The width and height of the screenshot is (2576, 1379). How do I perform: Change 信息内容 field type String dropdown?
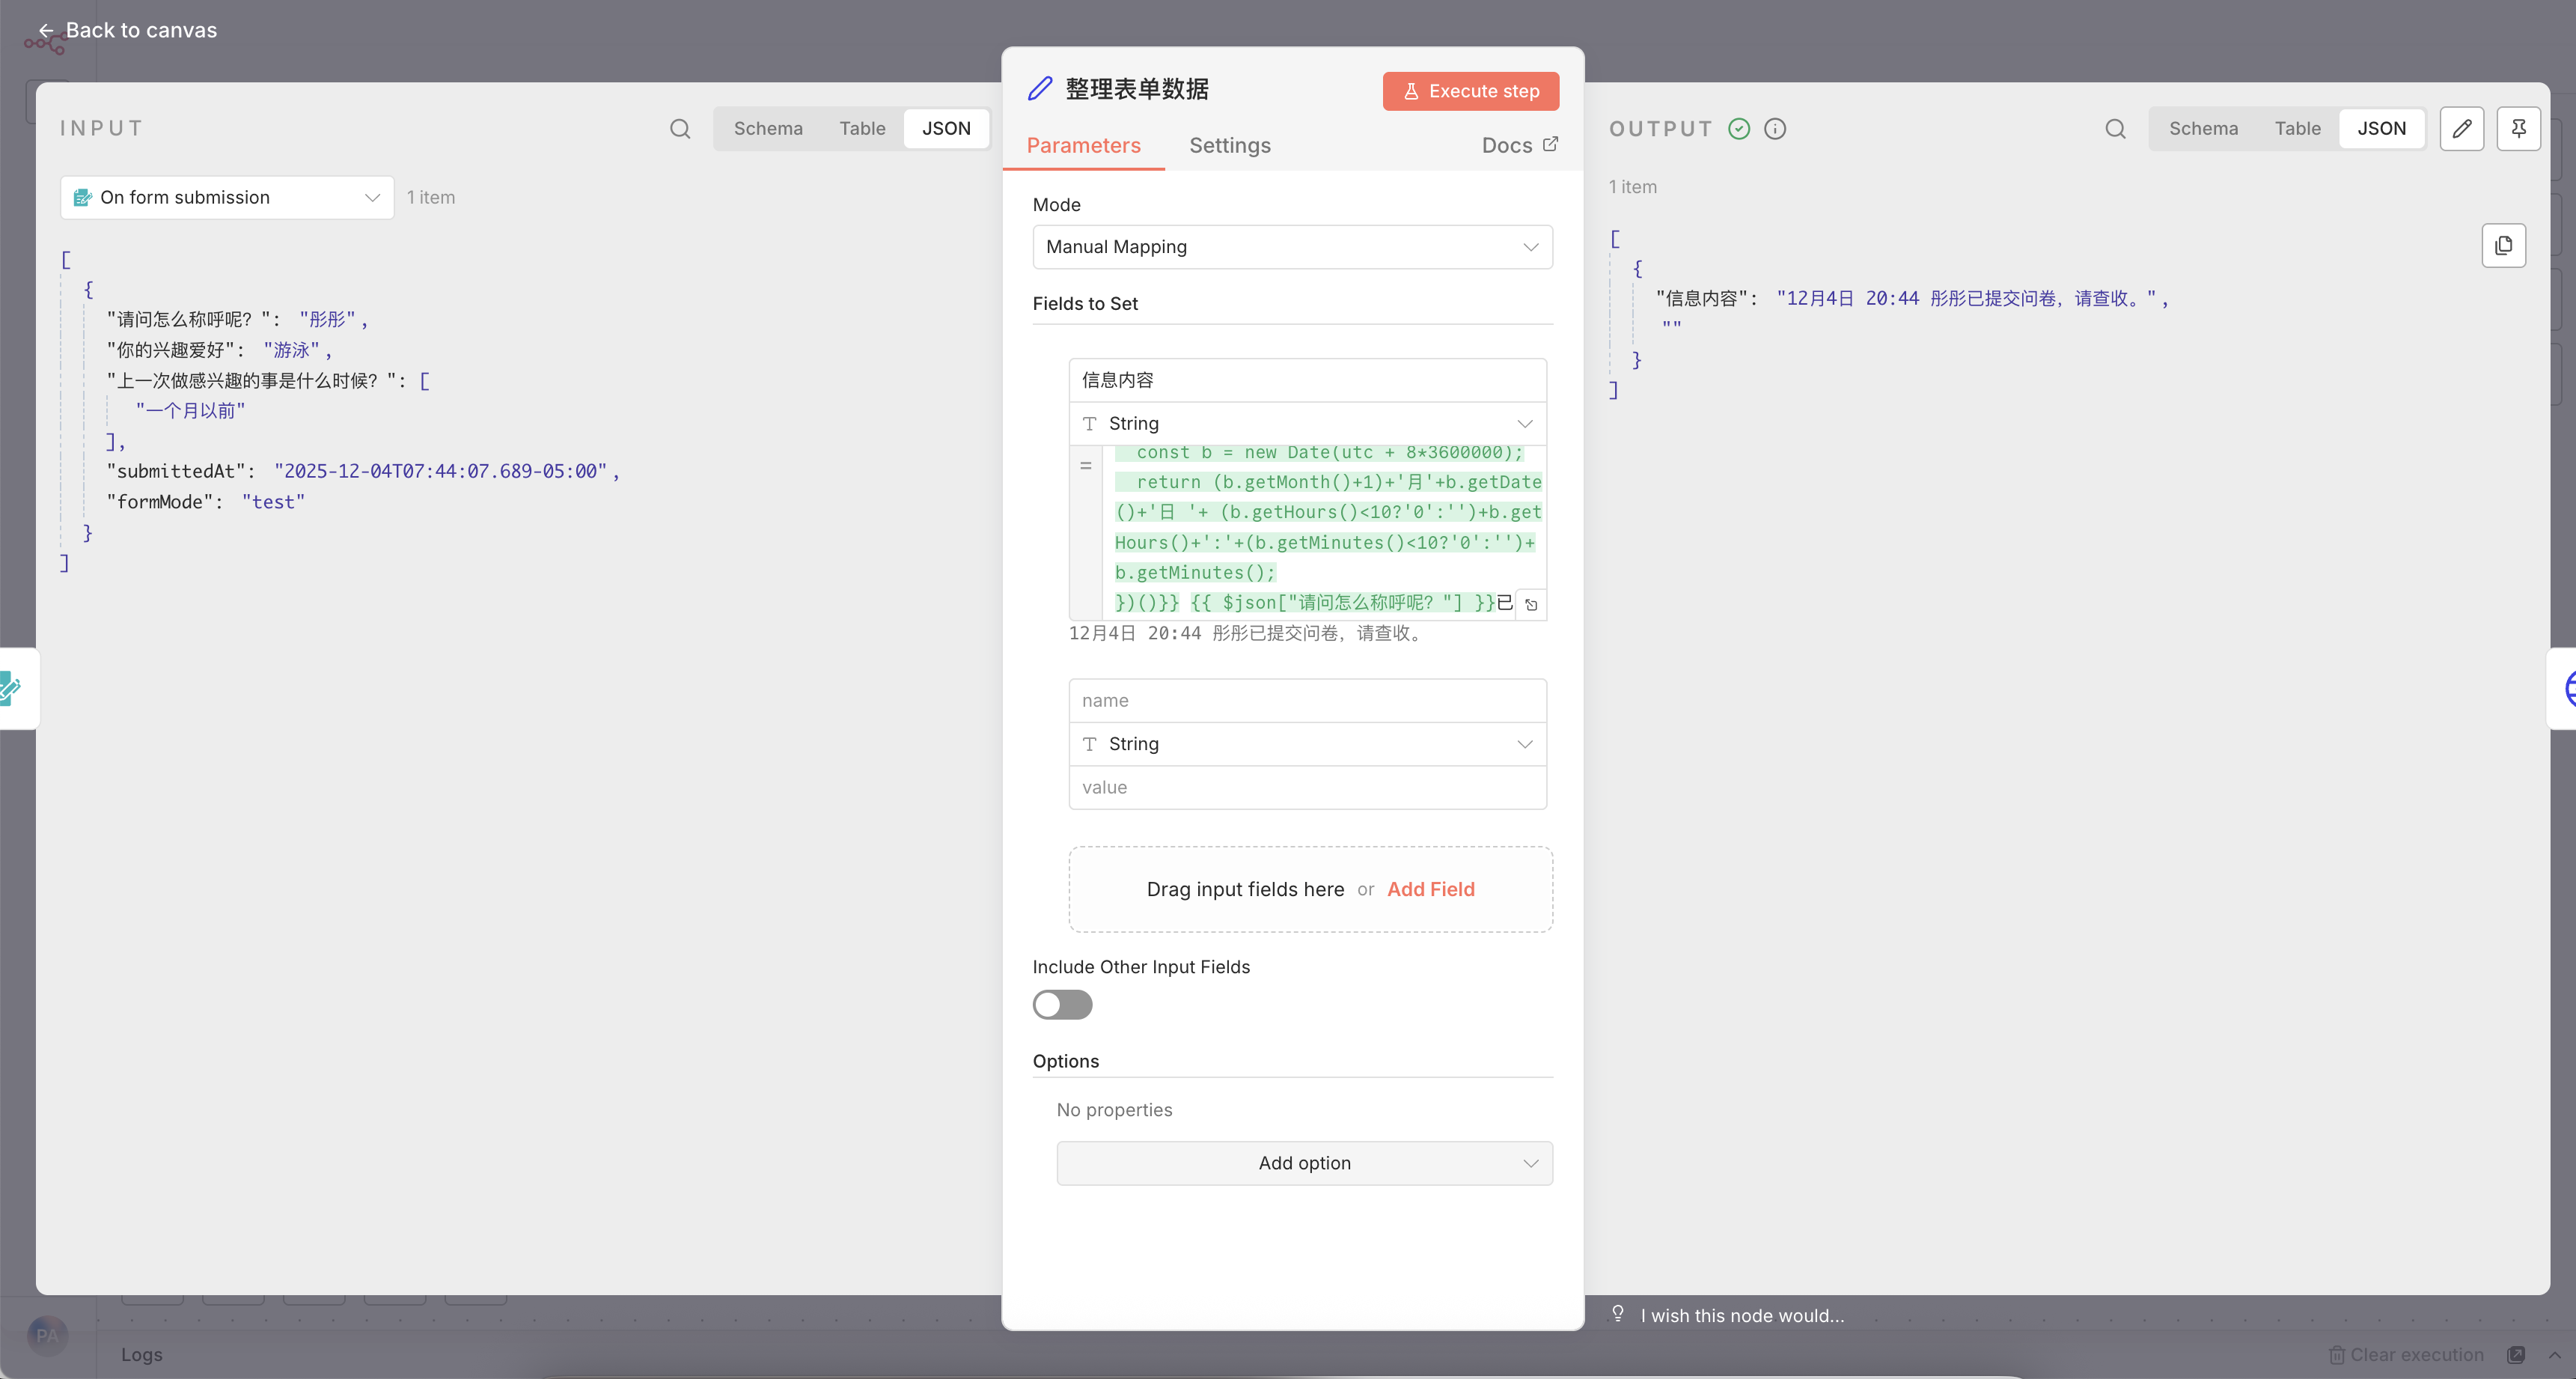pos(1307,423)
